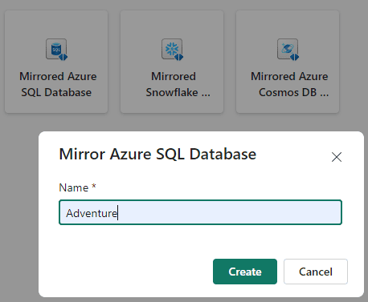Click the Mirrored Azure SQL Database icon
368x302 pixels.
point(56,50)
